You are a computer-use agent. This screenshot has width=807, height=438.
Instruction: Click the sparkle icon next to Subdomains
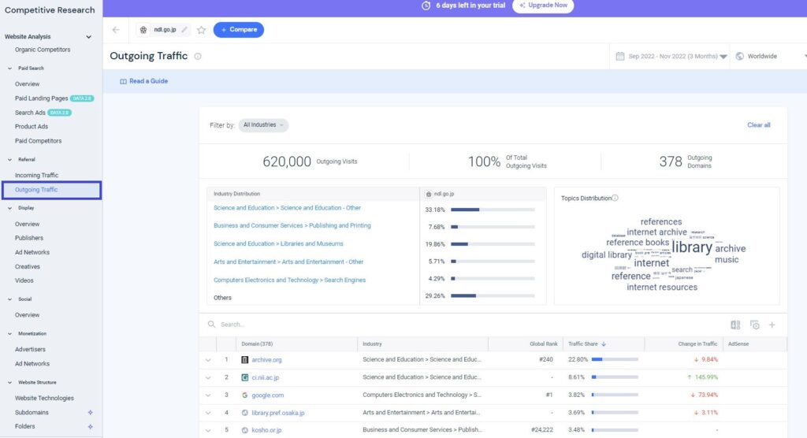pos(90,412)
